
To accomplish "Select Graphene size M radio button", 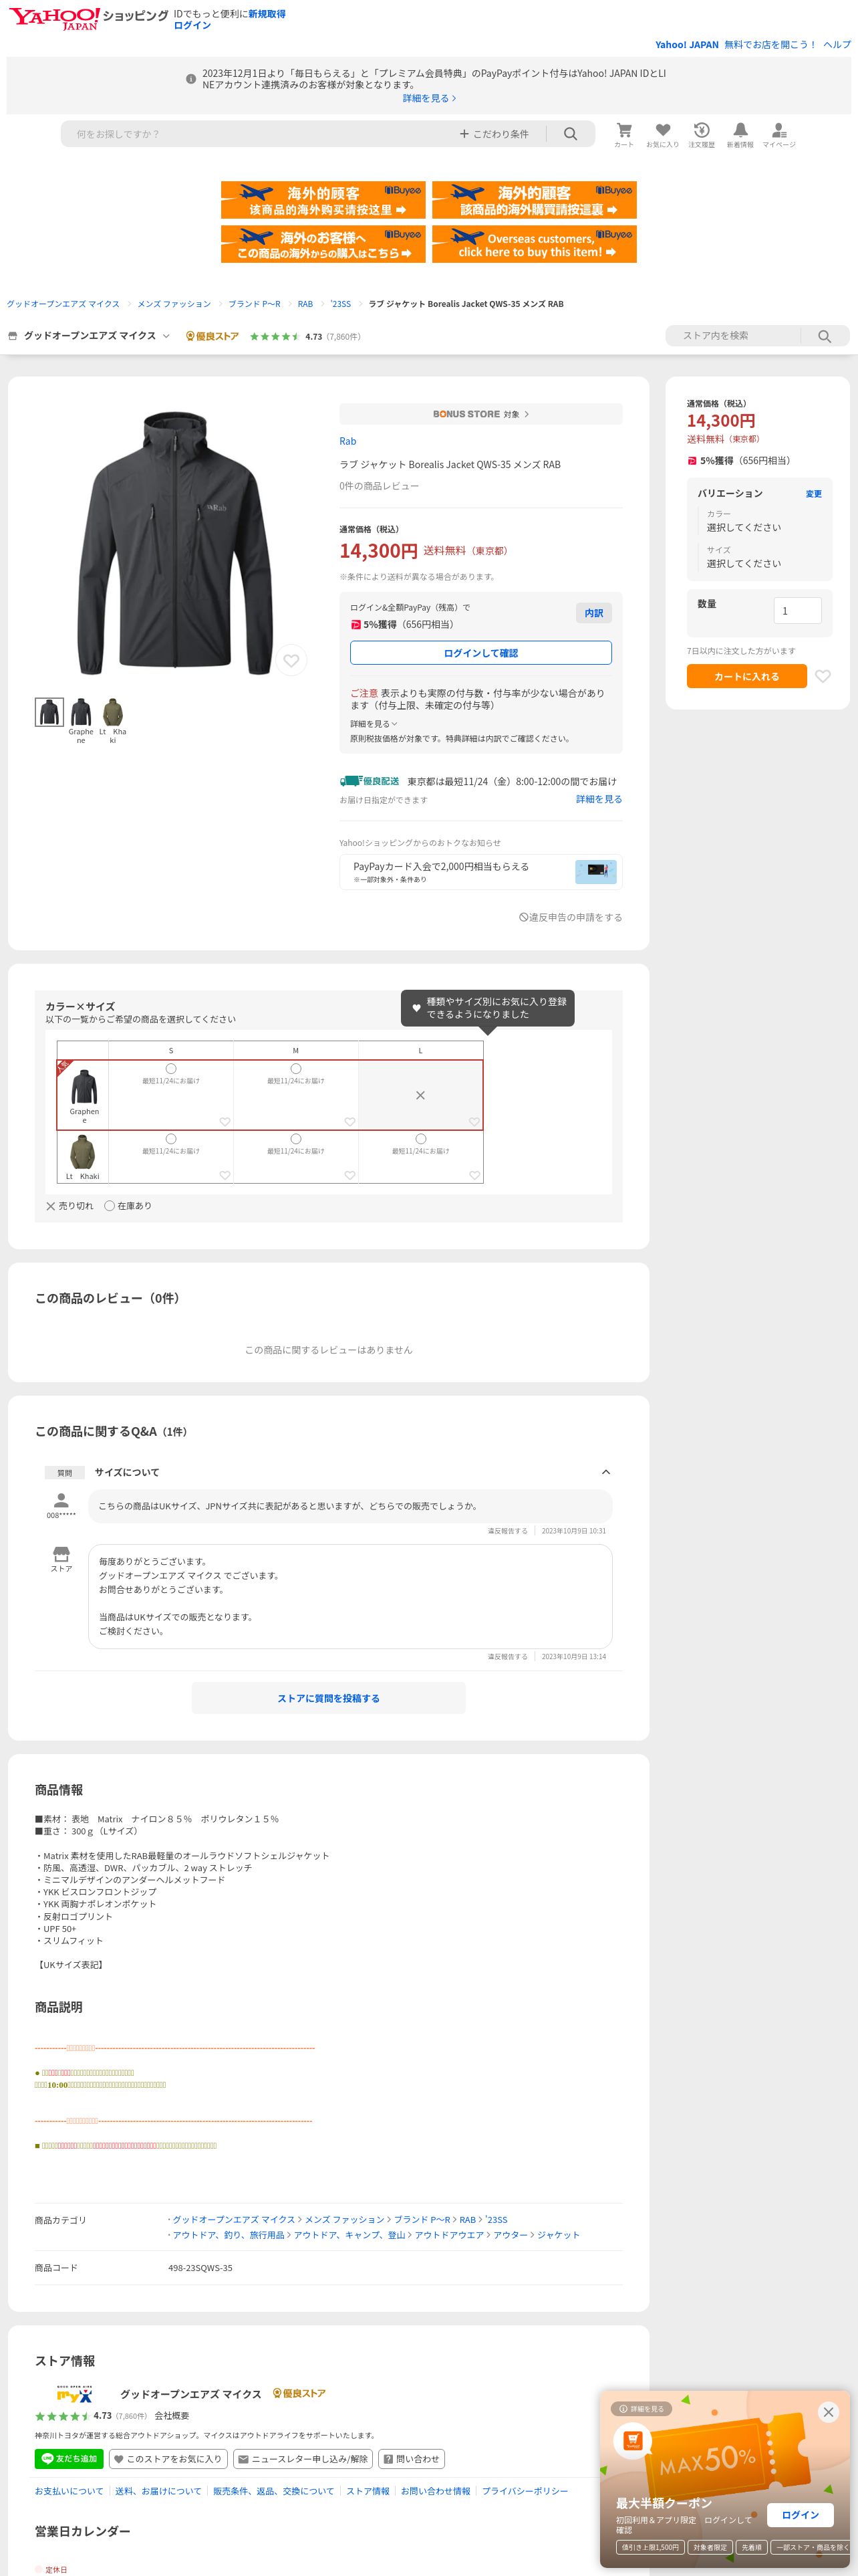I will point(295,1069).
